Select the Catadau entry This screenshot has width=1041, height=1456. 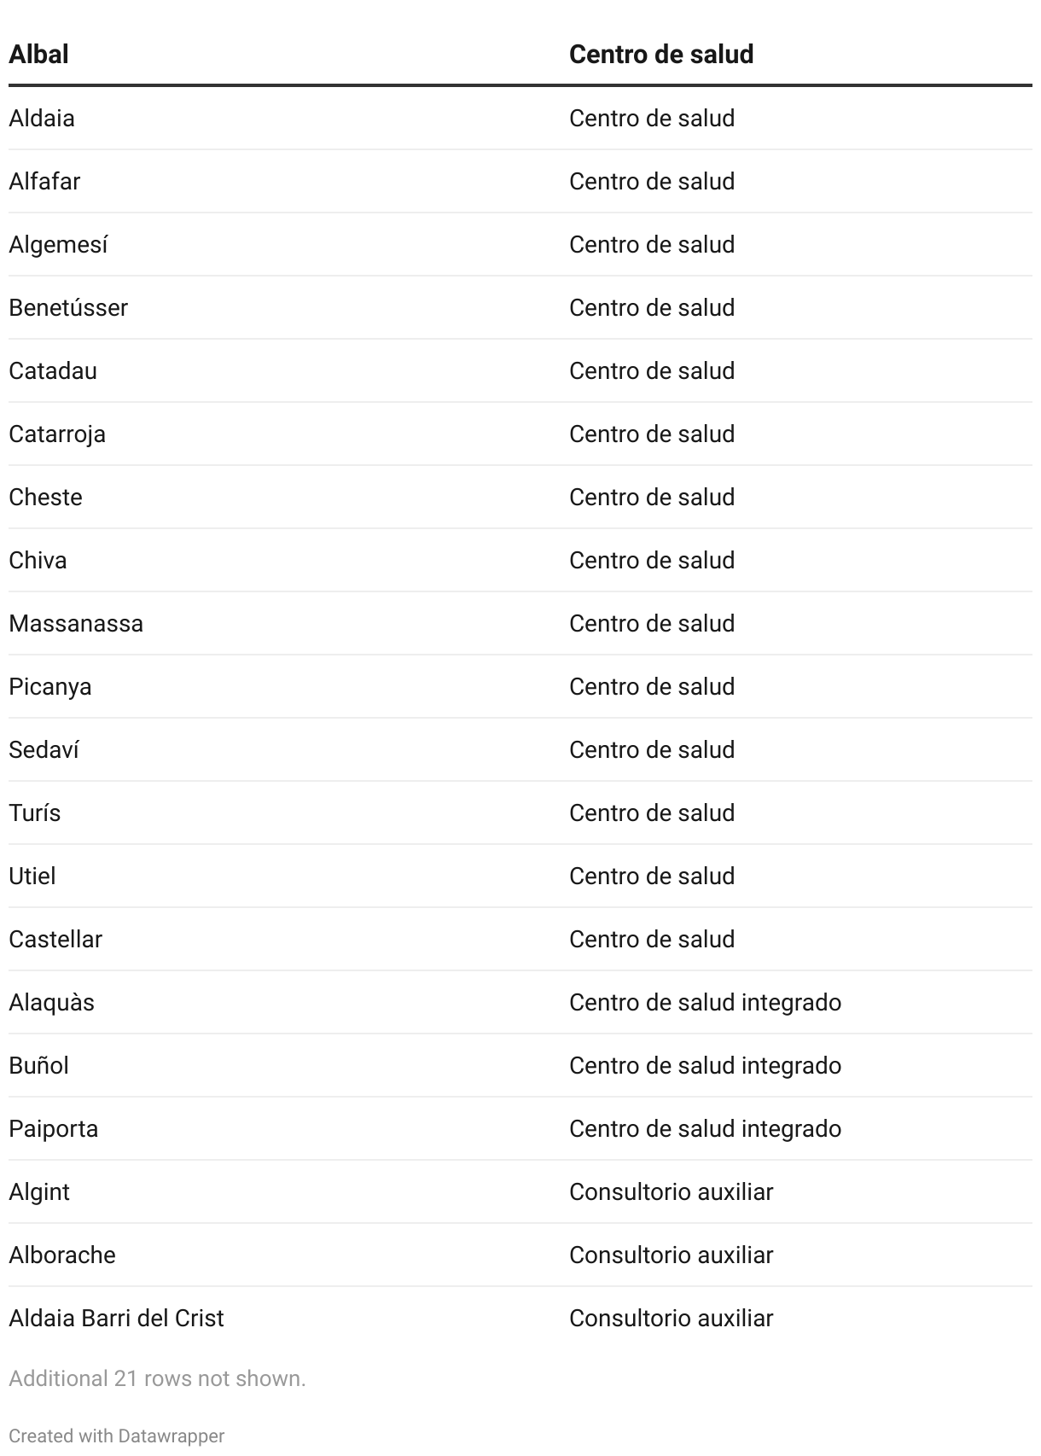[x=53, y=370]
